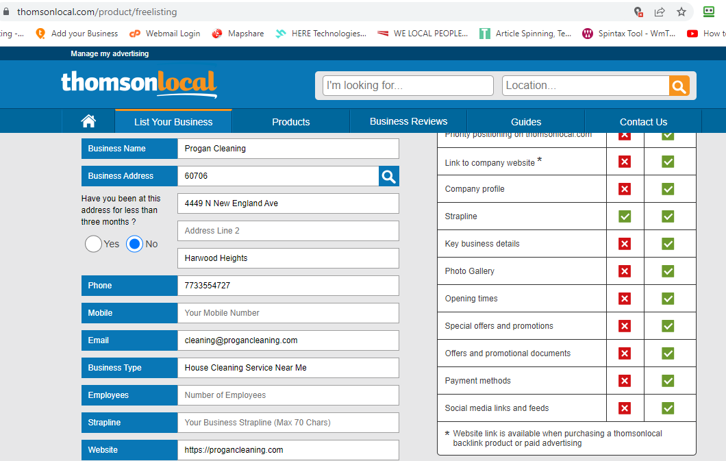Click Phone field with 7733554727
Image resolution: width=726 pixels, height=461 pixels.
click(x=288, y=286)
